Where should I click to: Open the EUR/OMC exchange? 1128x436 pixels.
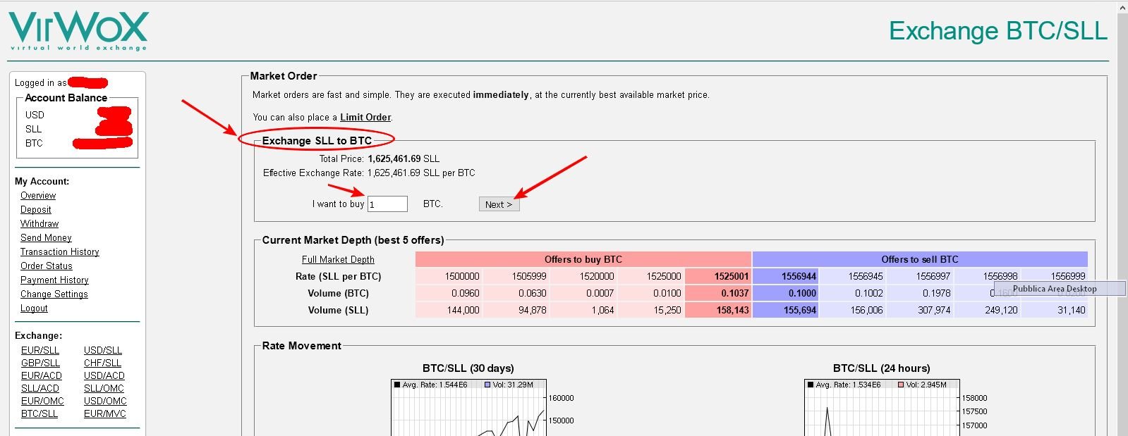tap(42, 401)
